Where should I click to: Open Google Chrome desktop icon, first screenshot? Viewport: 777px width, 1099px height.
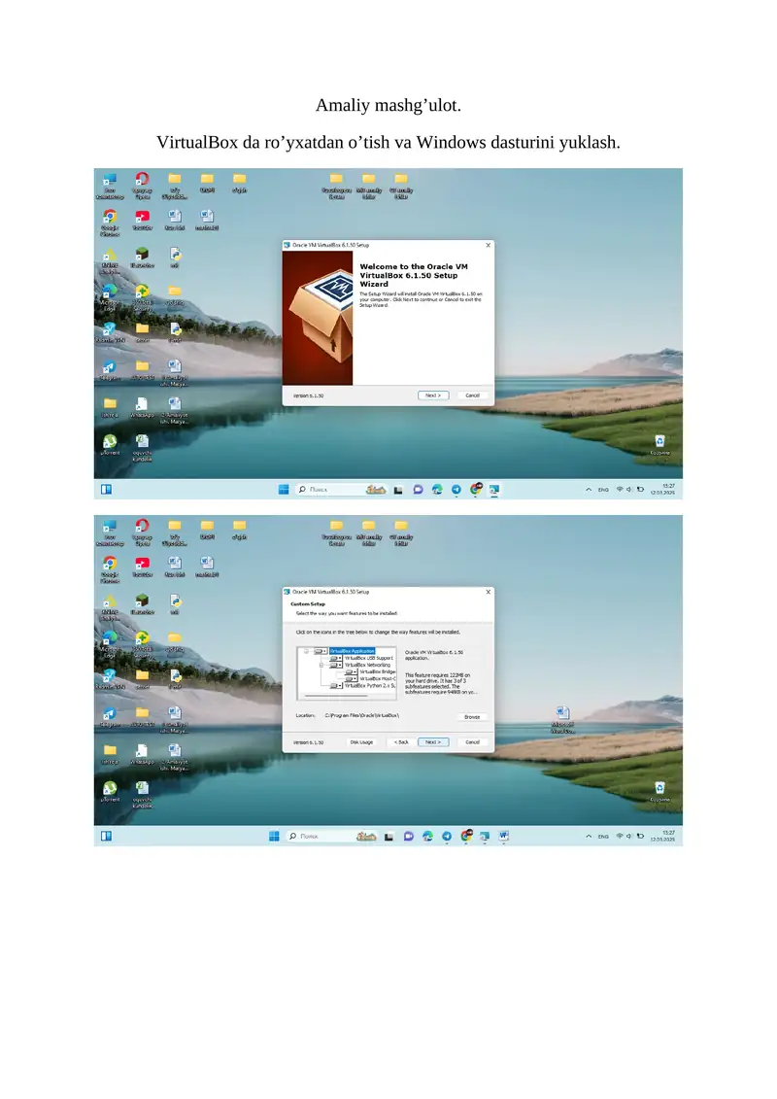110,223
